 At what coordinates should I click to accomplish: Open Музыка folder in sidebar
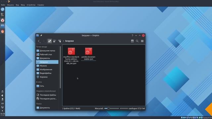coord(47,66)
